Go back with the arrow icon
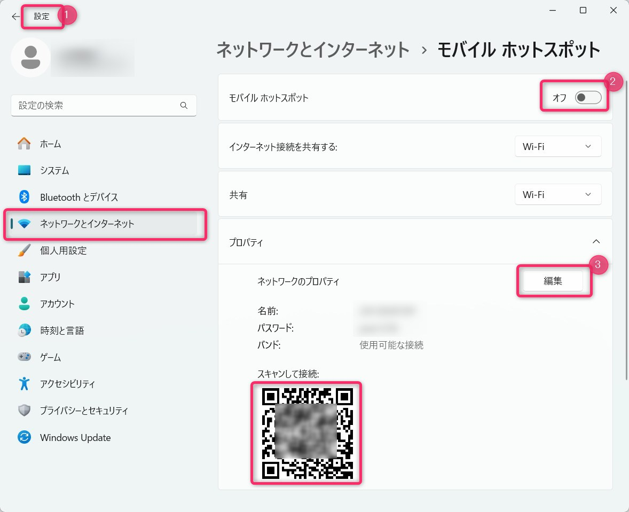Screen dimensions: 629x512 [15, 17]
